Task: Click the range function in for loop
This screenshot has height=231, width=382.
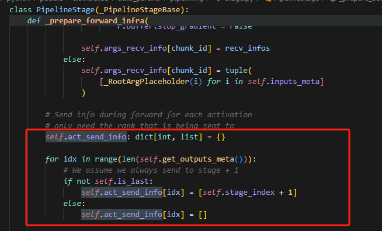Action: 106,159
